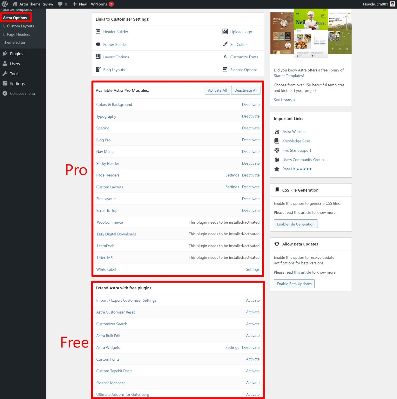Open Settings for Page Headers module
Viewport: 397px width, 399px height.
(x=232, y=175)
